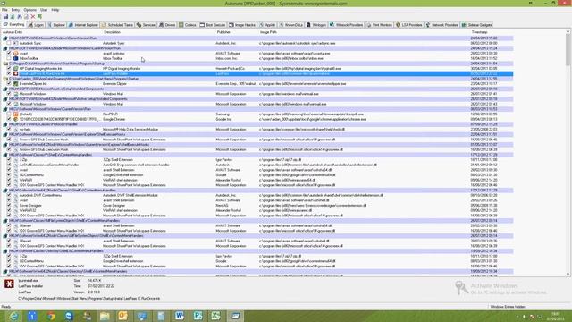Open Publisher from the taskbar
The image size is (572, 322).
coord(198,316)
